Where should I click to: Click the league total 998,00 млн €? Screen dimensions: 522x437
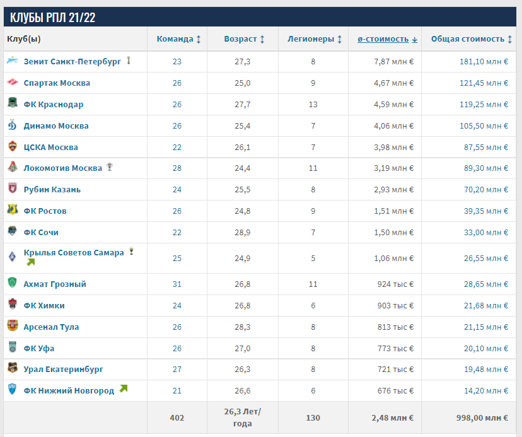coord(482,417)
